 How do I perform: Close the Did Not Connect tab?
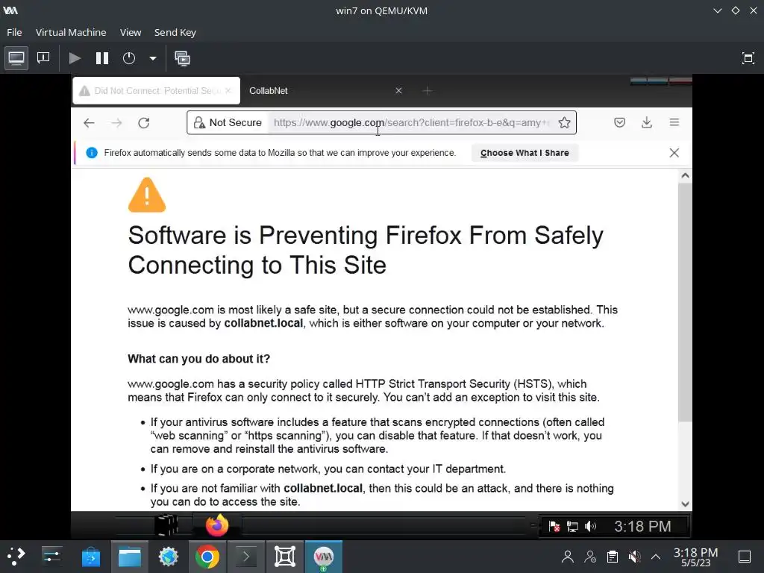(x=228, y=90)
